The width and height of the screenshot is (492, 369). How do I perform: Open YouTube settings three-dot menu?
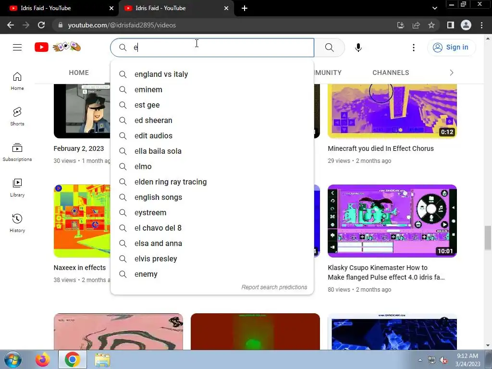click(x=414, y=48)
